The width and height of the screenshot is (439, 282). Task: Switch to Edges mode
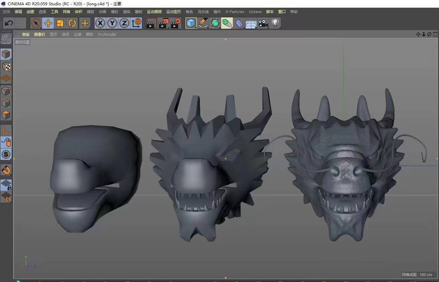(6, 103)
